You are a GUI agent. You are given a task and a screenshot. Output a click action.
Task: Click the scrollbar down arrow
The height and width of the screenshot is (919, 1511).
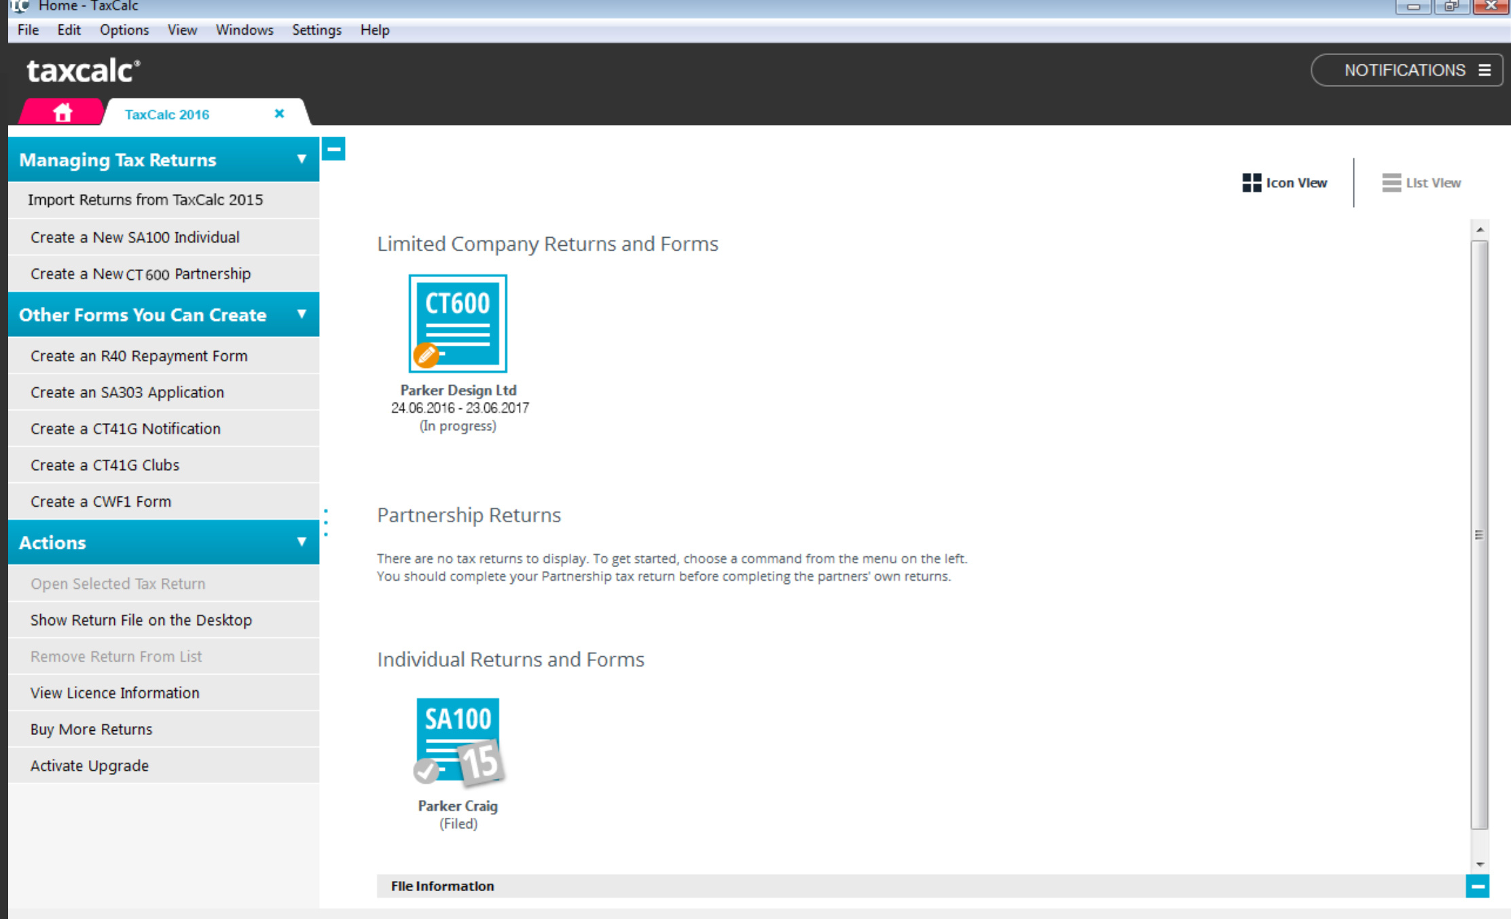[x=1480, y=864]
